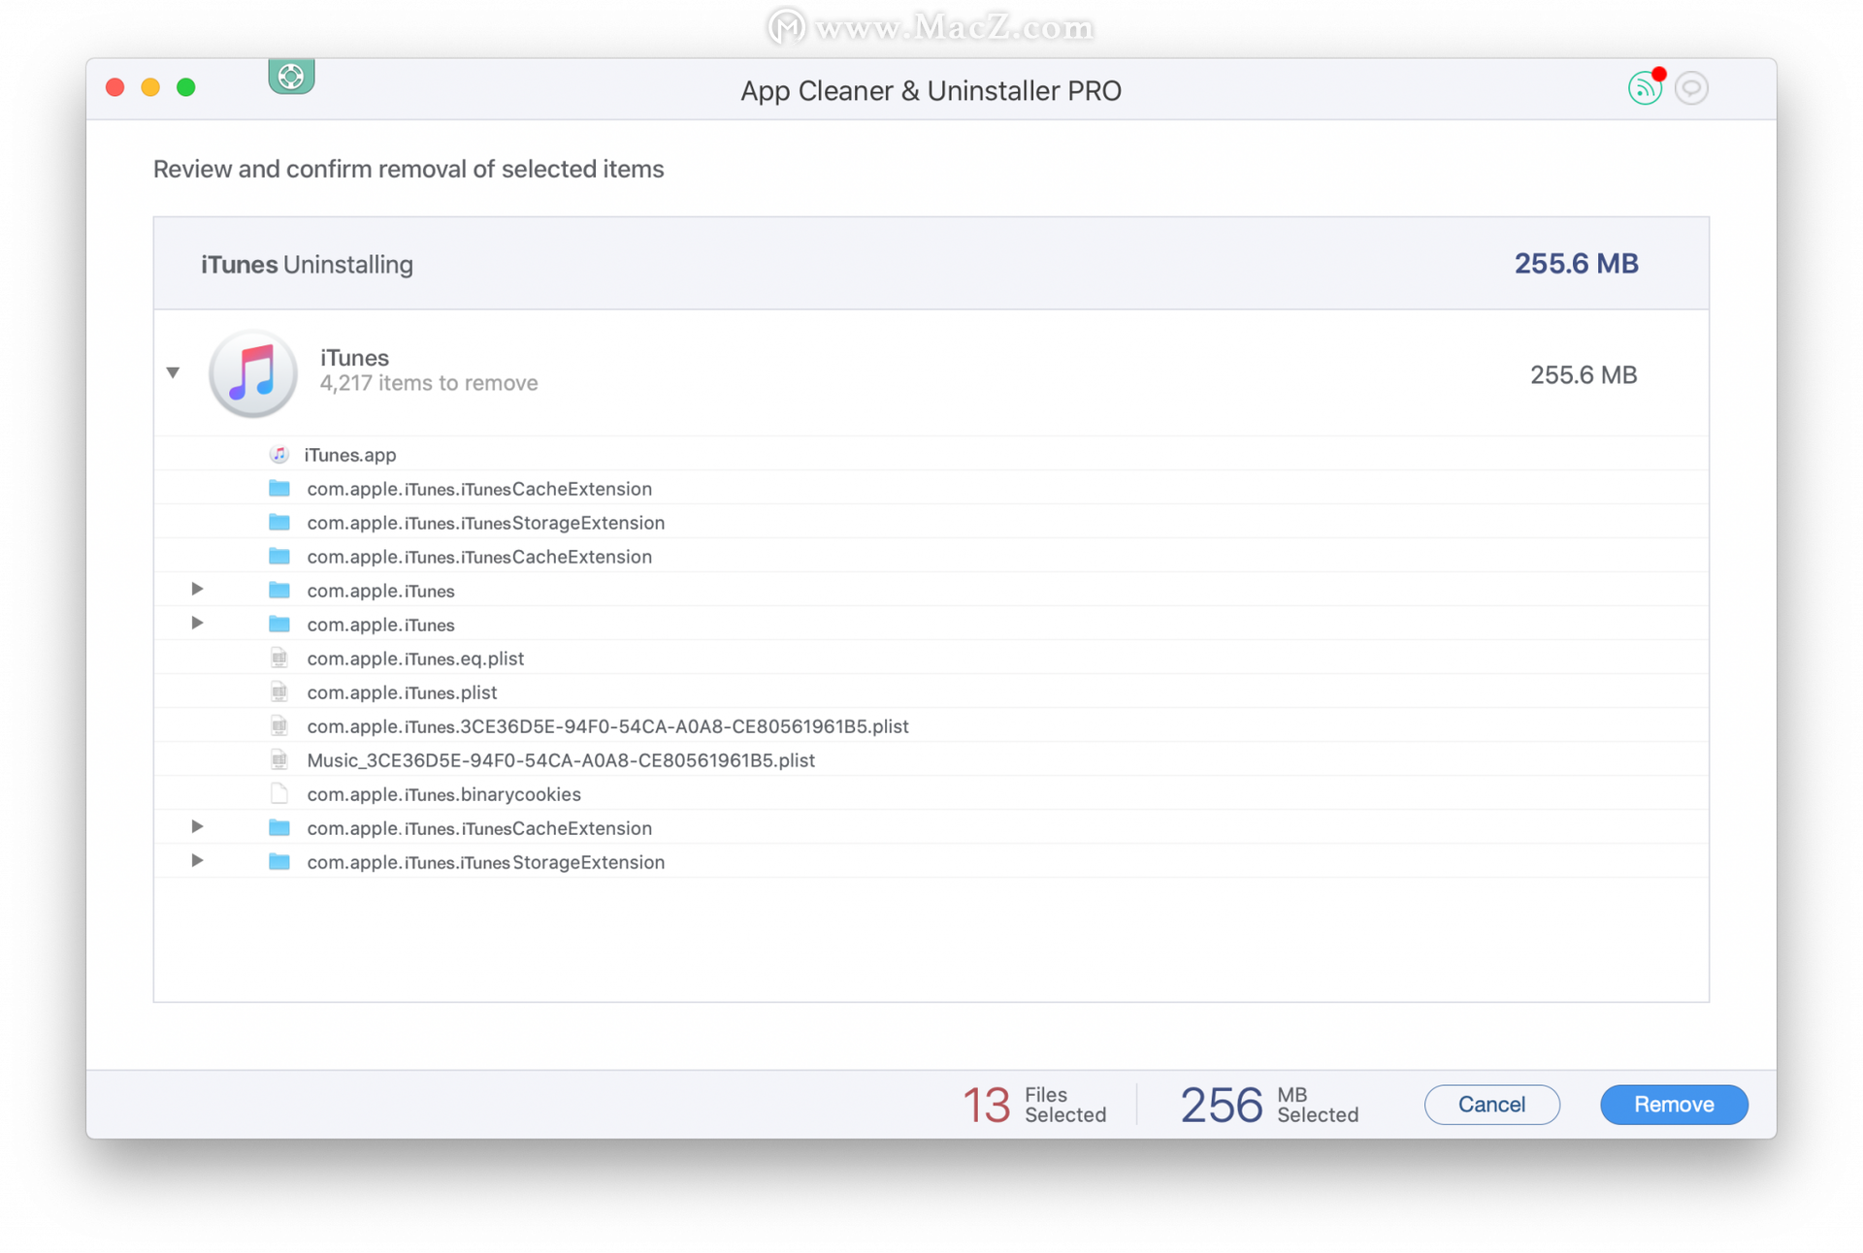Viewport: 1863px width, 1253px height.
Task: Click the green zoom window button
Action: [x=186, y=87]
